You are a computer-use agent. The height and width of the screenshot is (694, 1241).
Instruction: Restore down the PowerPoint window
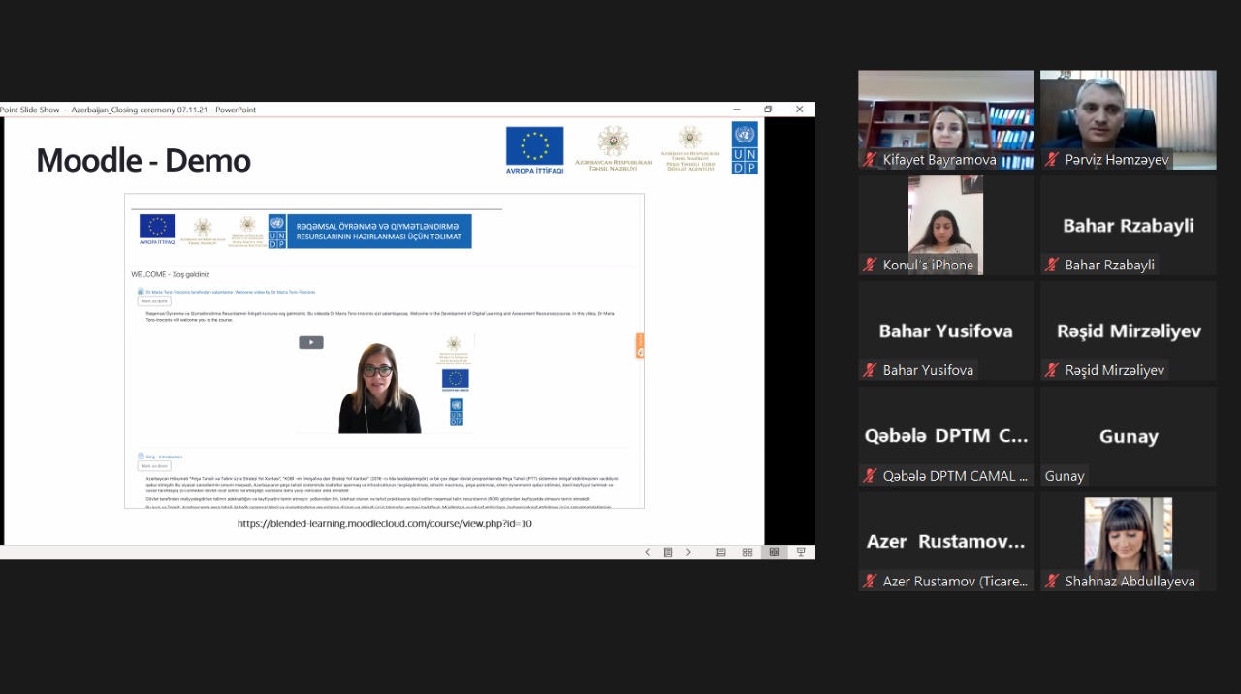pyautogui.click(x=768, y=110)
